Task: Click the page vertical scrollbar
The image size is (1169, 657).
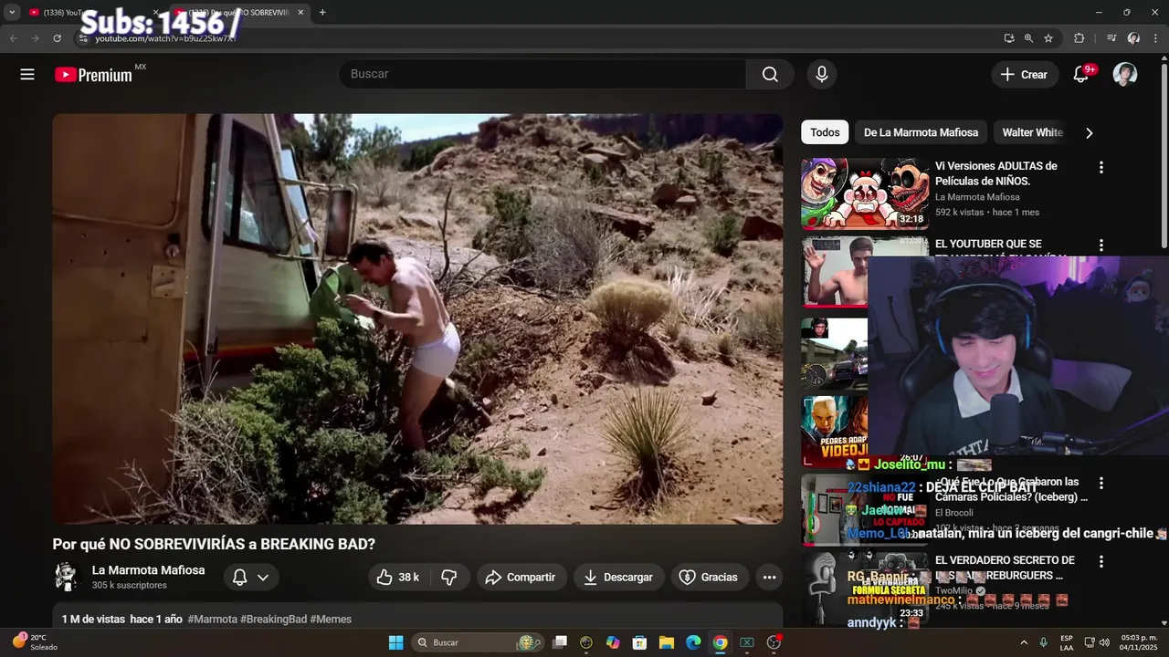Action: click(1164, 155)
